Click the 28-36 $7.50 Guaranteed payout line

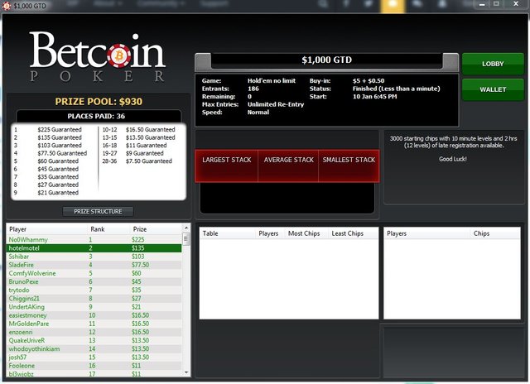137,161
